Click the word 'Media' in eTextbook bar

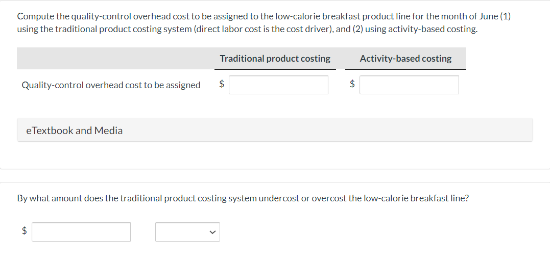[108, 130]
